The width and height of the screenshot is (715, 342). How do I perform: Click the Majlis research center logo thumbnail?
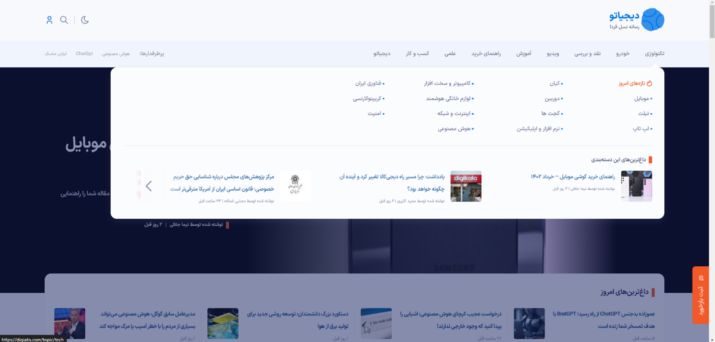tap(295, 186)
